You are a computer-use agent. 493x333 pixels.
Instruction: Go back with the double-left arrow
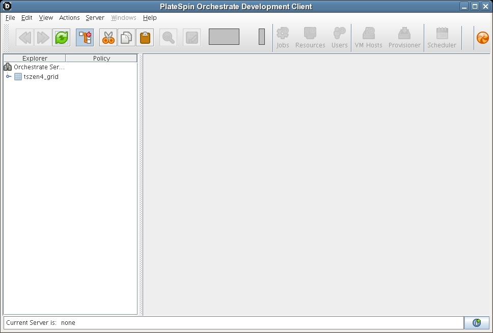click(25, 38)
